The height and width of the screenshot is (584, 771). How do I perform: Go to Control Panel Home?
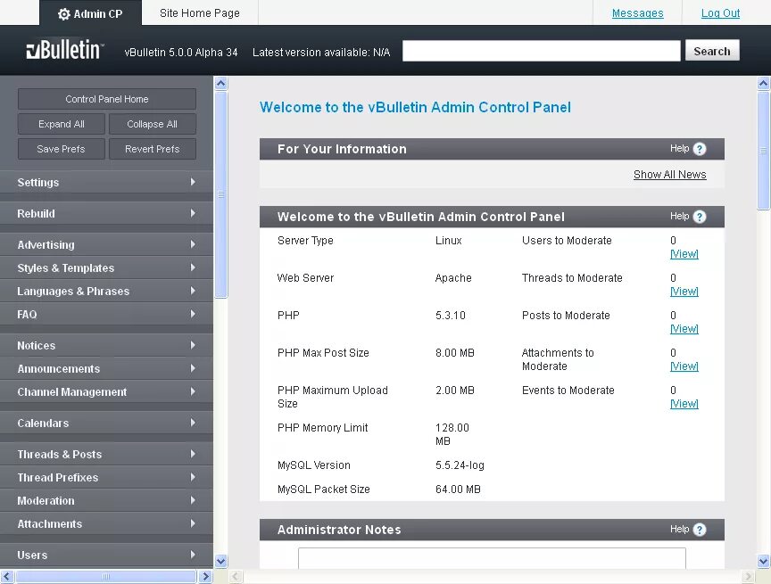coord(107,99)
